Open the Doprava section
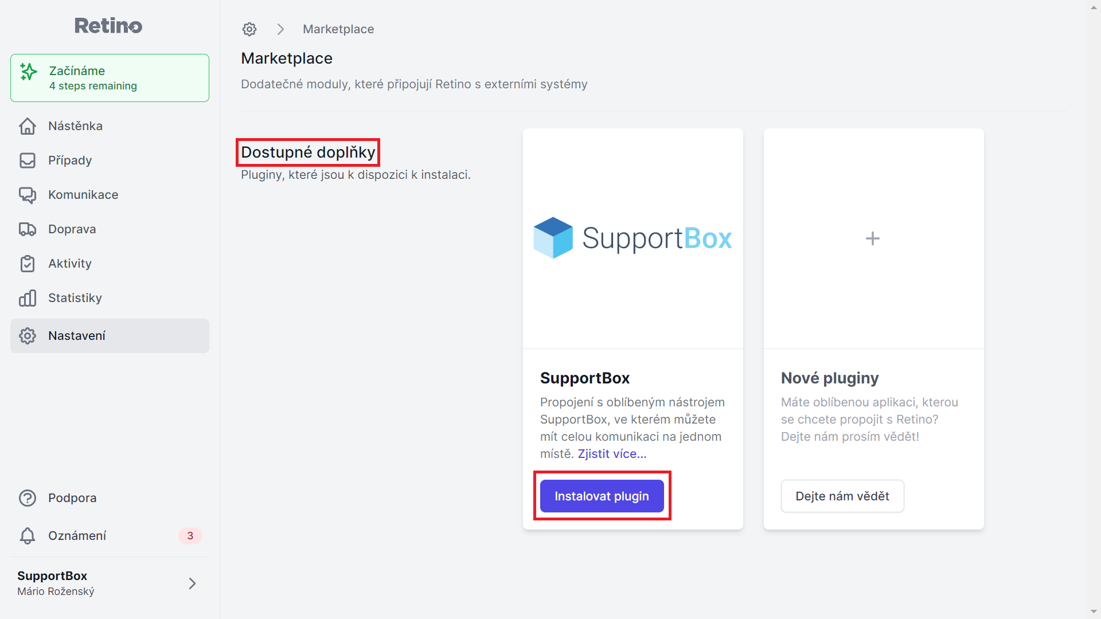The width and height of the screenshot is (1101, 619). (x=110, y=229)
